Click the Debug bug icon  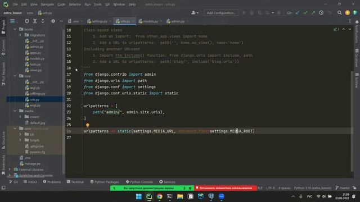[x=252, y=13]
